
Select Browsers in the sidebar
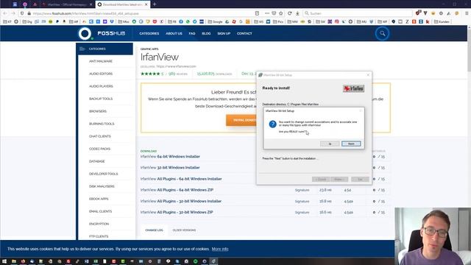click(98, 111)
